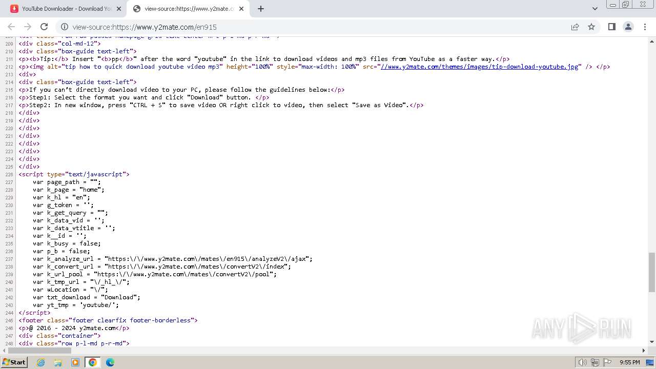Open the volume speaker tray icon

coord(582,362)
